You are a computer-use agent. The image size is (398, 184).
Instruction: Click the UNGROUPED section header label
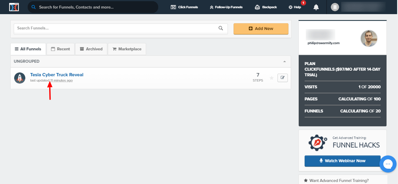click(x=27, y=62)
